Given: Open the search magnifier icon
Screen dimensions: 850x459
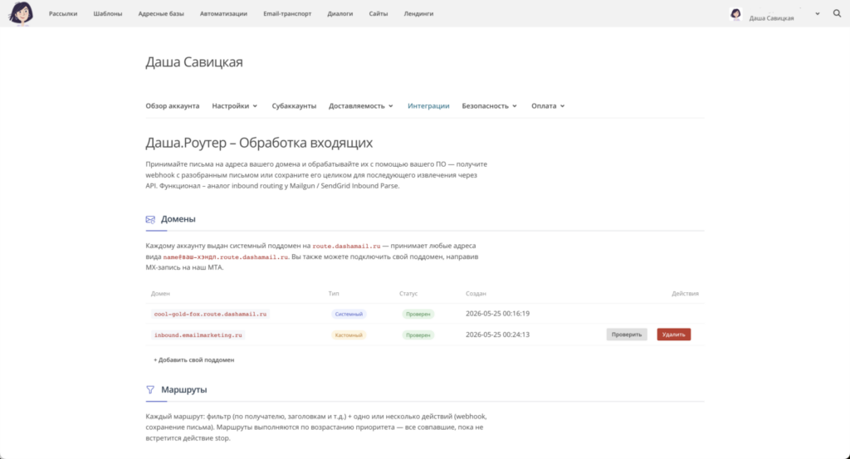Looking at the screenshot, I should coord(837,13).
